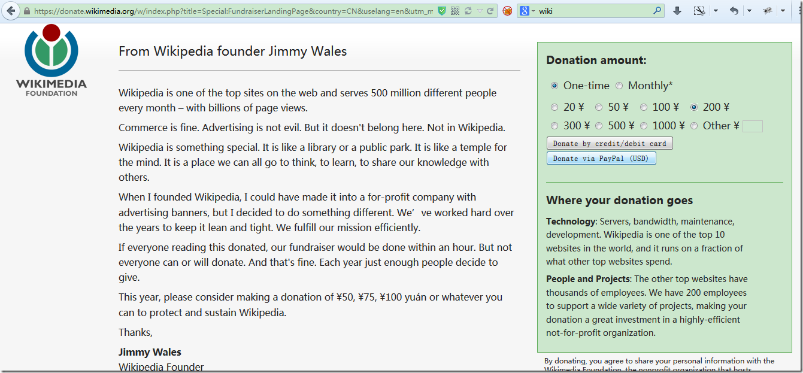Screen dimensions: 803x373
Task: Click the screenshot scissors tool icon
Action: tap(699, 11)
